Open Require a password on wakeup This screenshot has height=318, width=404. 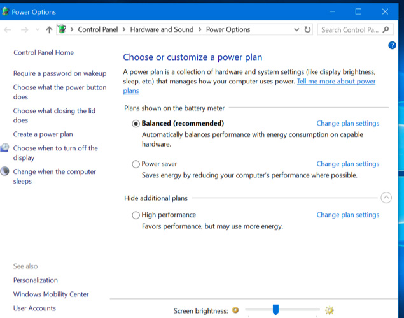click(x=60, y=73)
